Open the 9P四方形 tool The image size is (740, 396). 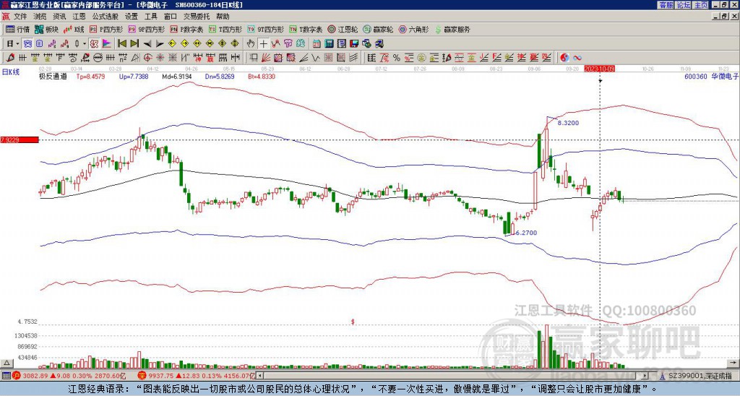(x=146, y=29)
